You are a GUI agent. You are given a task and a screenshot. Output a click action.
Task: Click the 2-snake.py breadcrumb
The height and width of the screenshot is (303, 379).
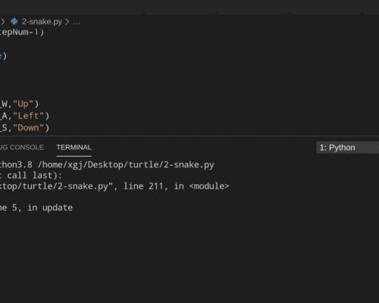click(42, 22)
